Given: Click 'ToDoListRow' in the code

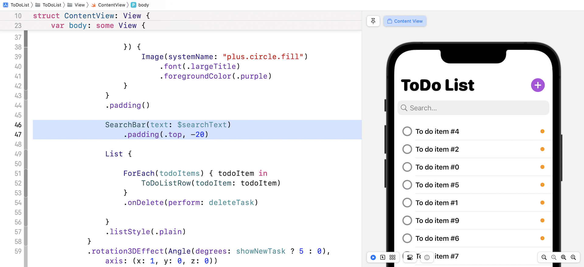Looking at the screenshot, I should 166,183.
